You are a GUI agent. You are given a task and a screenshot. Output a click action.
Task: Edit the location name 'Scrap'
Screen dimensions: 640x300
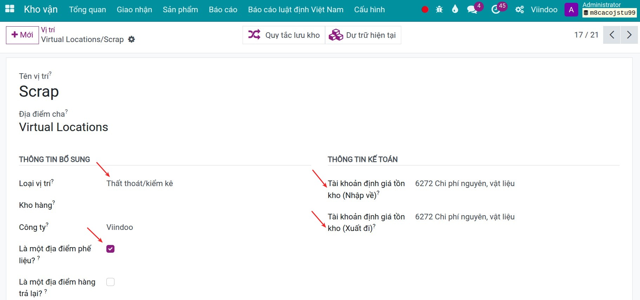(x=39, y=91)
